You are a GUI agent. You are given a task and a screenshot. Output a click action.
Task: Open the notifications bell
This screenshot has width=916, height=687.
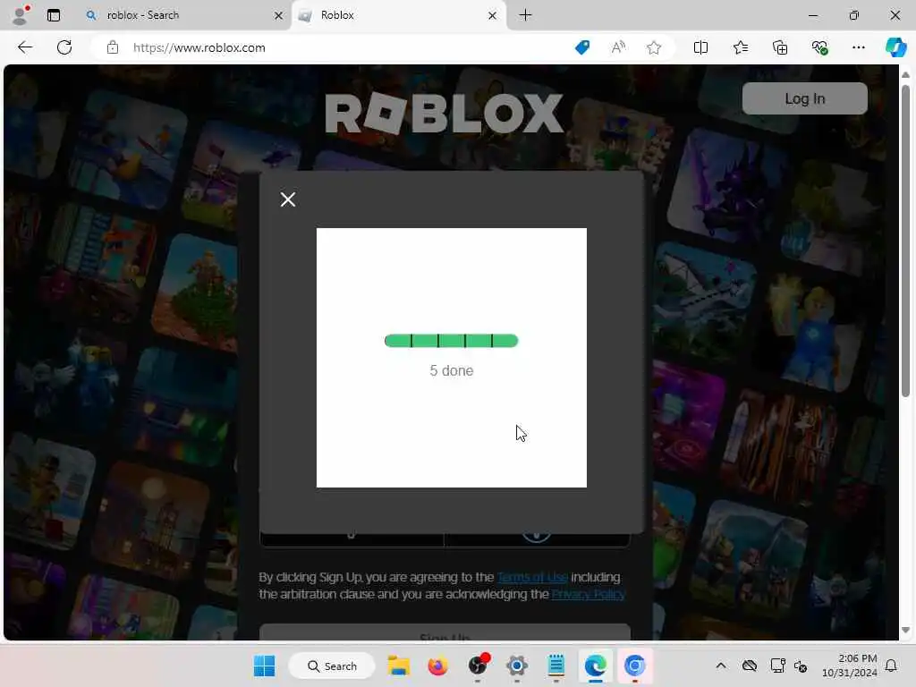[891, 666]
